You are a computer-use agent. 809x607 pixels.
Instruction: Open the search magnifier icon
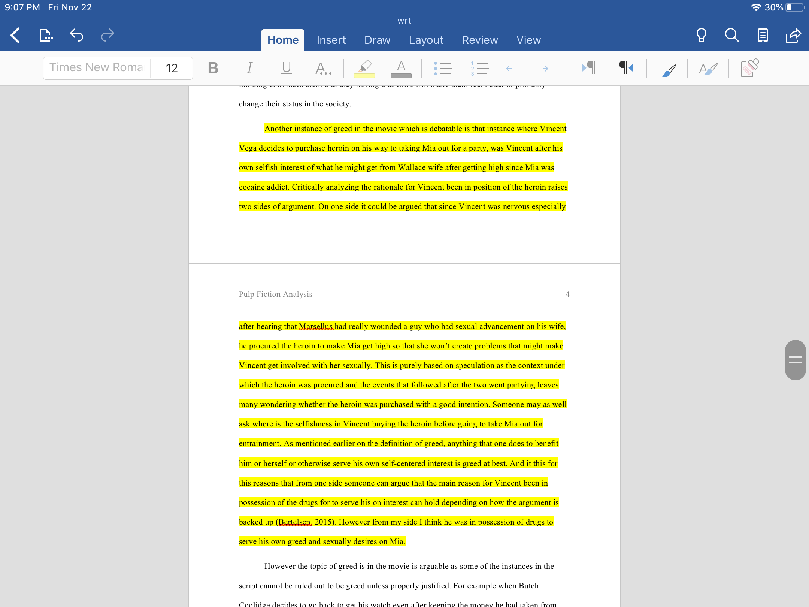(732, 36)
